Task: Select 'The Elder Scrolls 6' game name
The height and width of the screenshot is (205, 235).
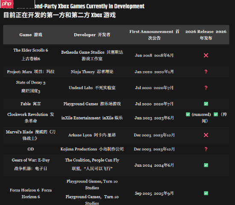Action: click(x=31, y=50)
